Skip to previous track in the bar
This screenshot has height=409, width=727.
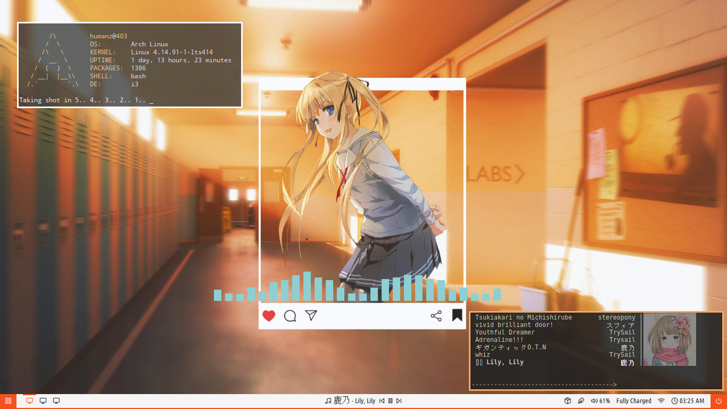382,401
